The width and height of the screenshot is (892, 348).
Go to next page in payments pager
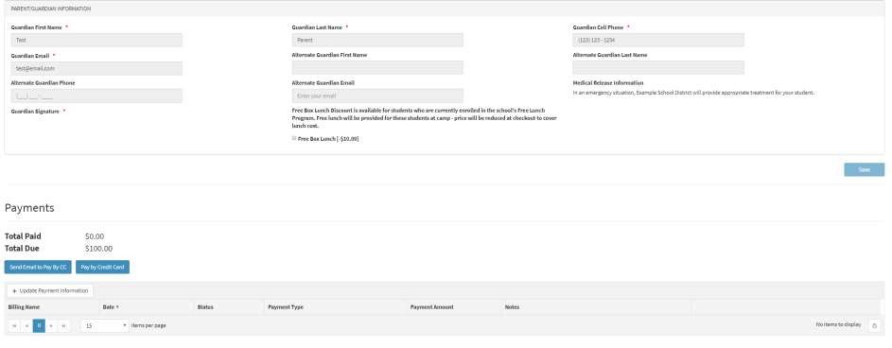tap(51, 326)
